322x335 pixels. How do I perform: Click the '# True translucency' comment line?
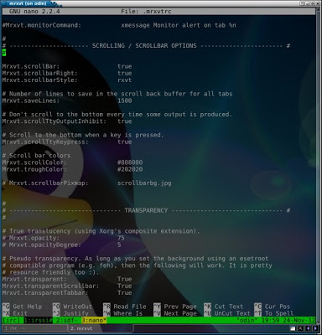point(101,231)
